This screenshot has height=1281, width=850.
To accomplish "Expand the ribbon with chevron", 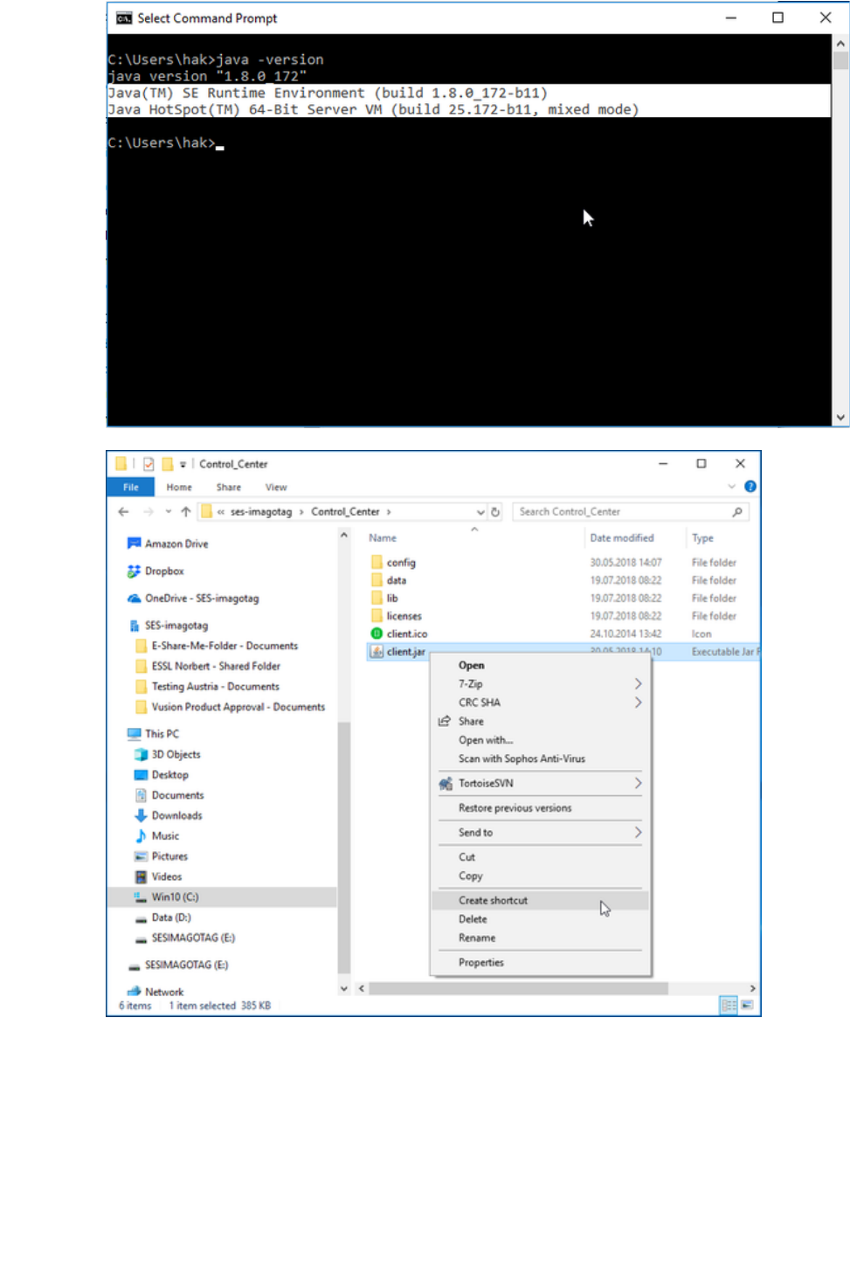I will (731, 487).
